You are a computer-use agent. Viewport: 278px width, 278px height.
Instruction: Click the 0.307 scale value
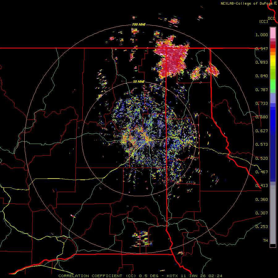point(262,213)
